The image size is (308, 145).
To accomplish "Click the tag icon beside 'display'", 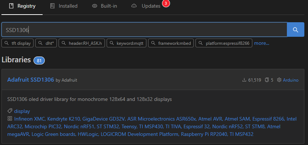I will 10,111.
